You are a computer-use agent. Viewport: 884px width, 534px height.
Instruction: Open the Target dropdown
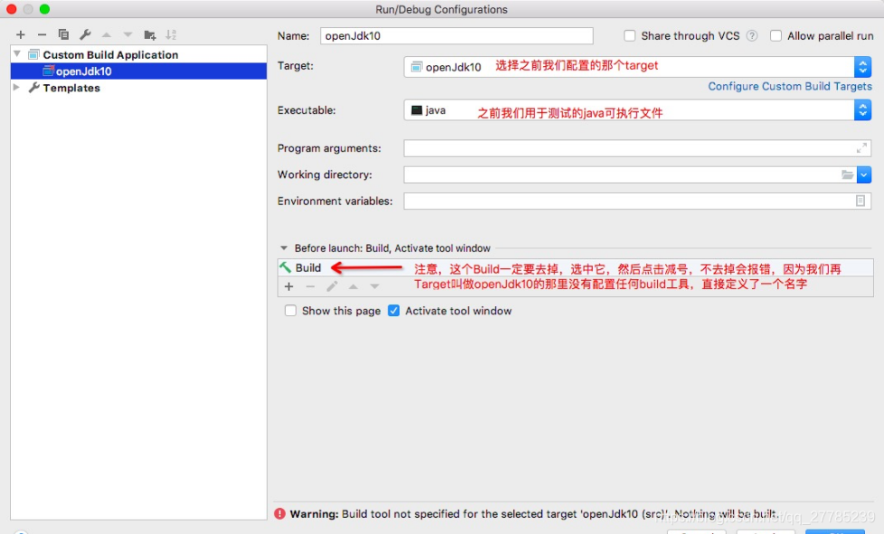[862, 67]
